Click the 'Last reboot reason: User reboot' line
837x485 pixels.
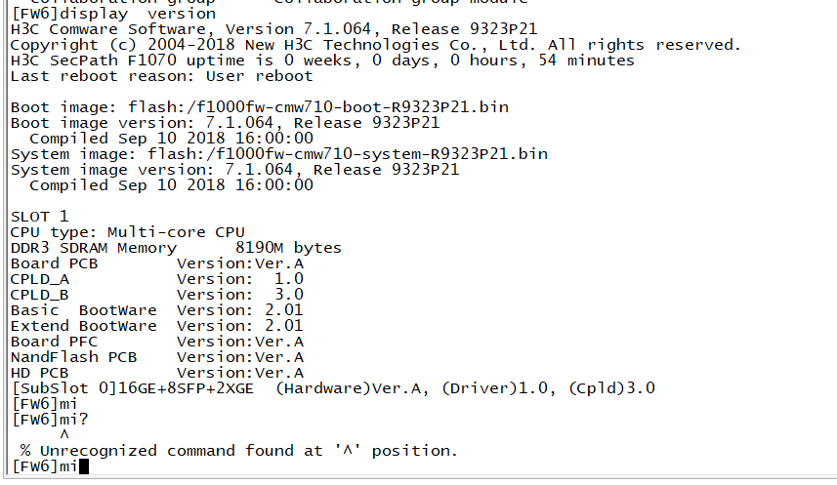click(x=161, y=76)
